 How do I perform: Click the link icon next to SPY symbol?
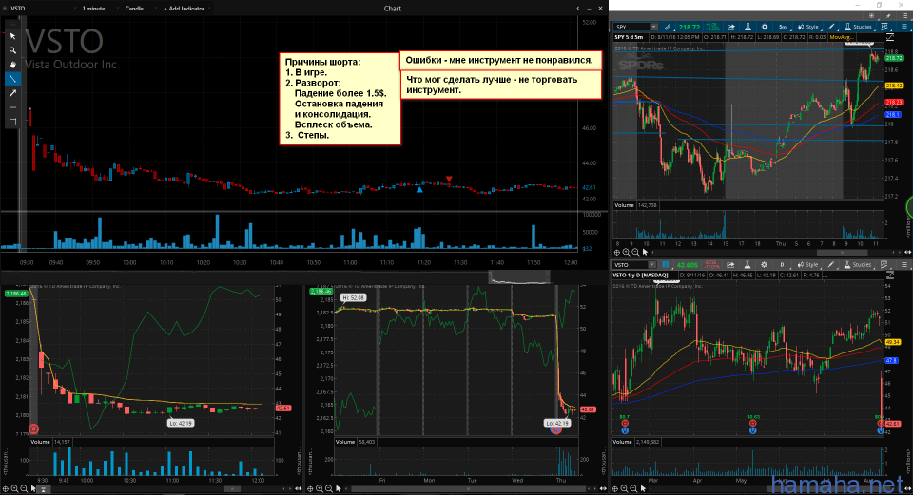(668, 27)
